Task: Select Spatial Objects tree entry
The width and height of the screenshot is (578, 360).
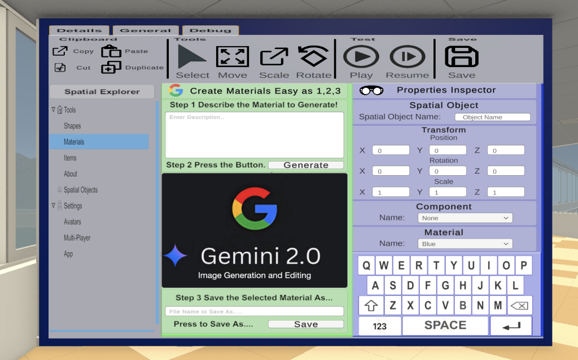Action: 81,189
